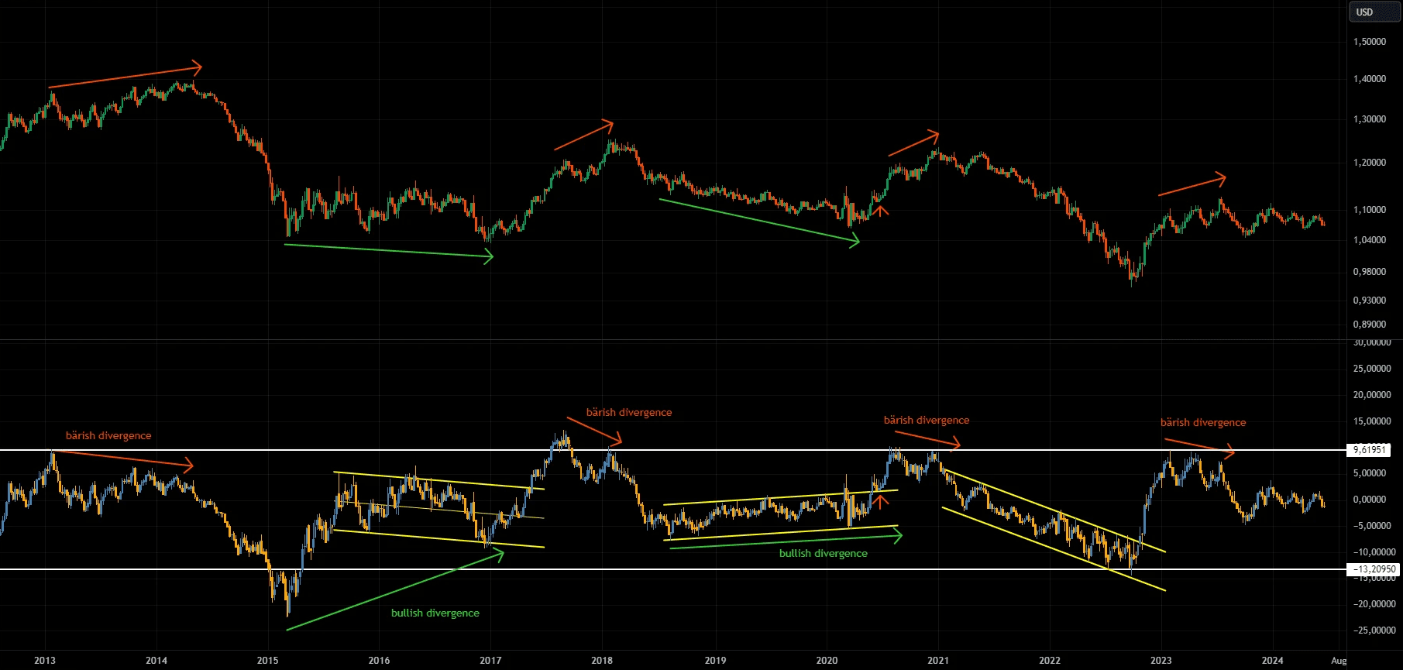This screenshot has height=670, width=1403.
Task: Click the −20,00000 indicator scale value
Action: point(1374,604)
